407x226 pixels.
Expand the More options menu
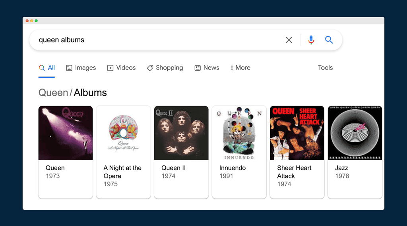[x=240, y=68]
